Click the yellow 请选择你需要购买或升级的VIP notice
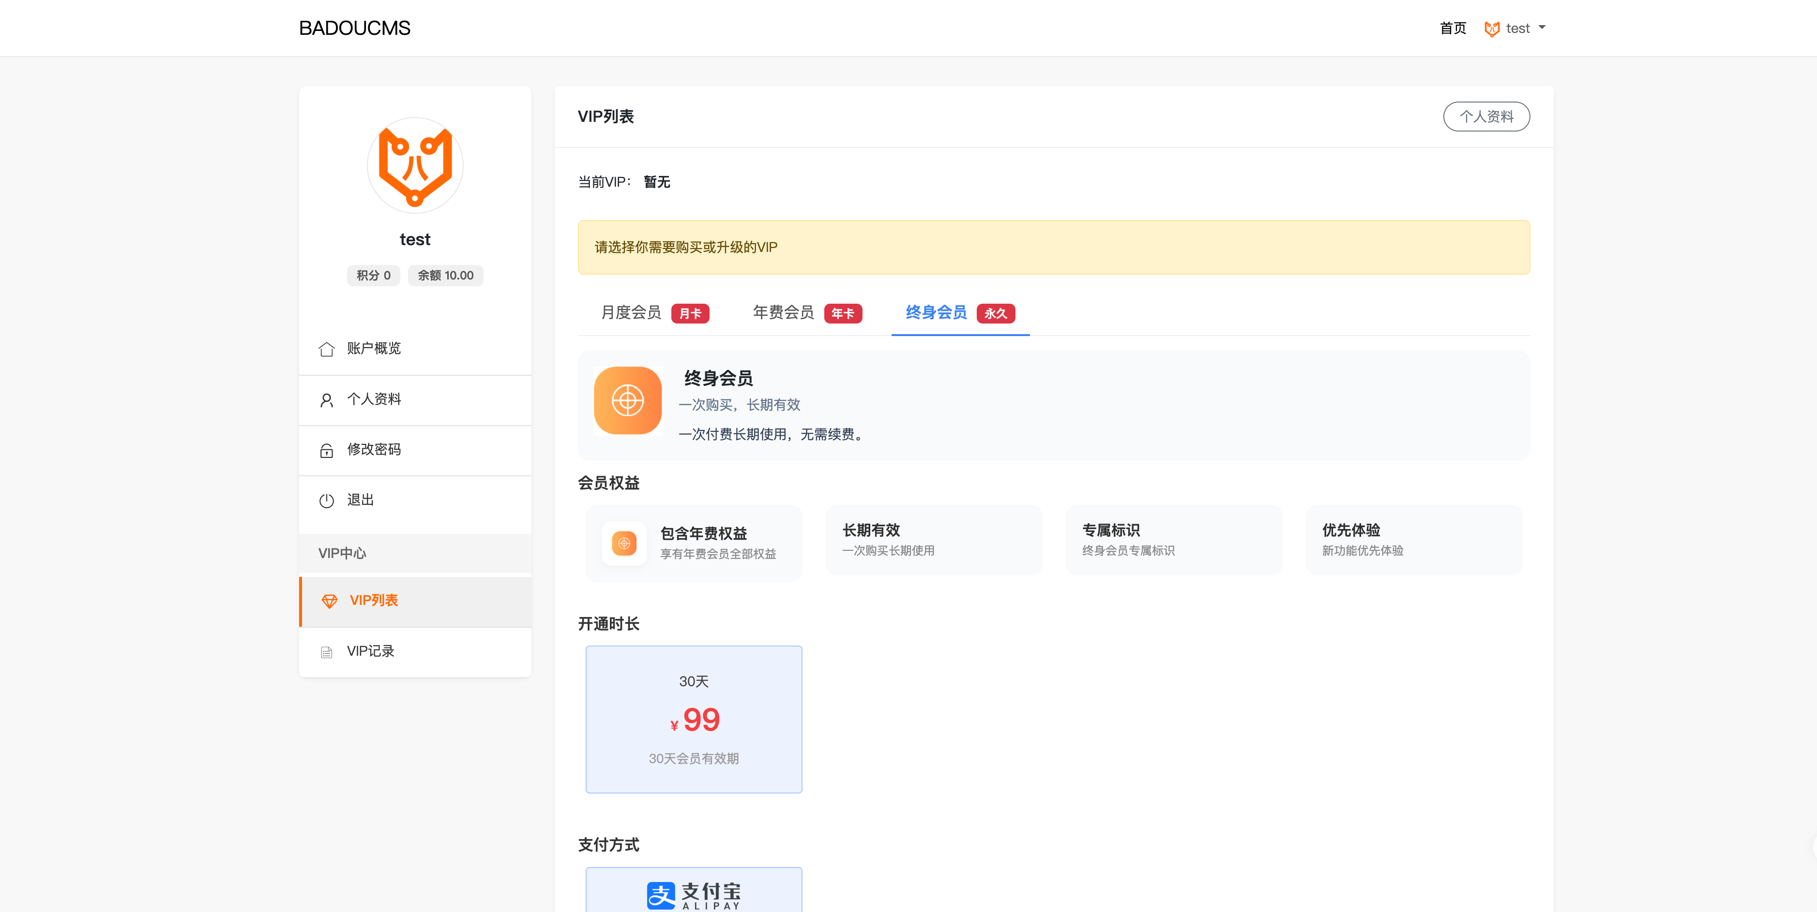Screen dimensions: 1817x912 coord(1053,248)
